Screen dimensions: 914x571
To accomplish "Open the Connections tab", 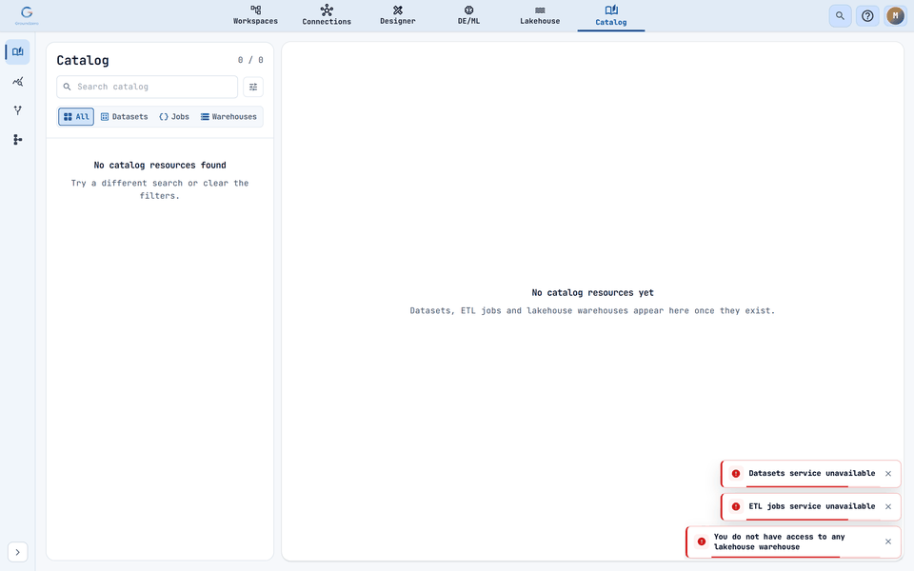I will (327, 16).
